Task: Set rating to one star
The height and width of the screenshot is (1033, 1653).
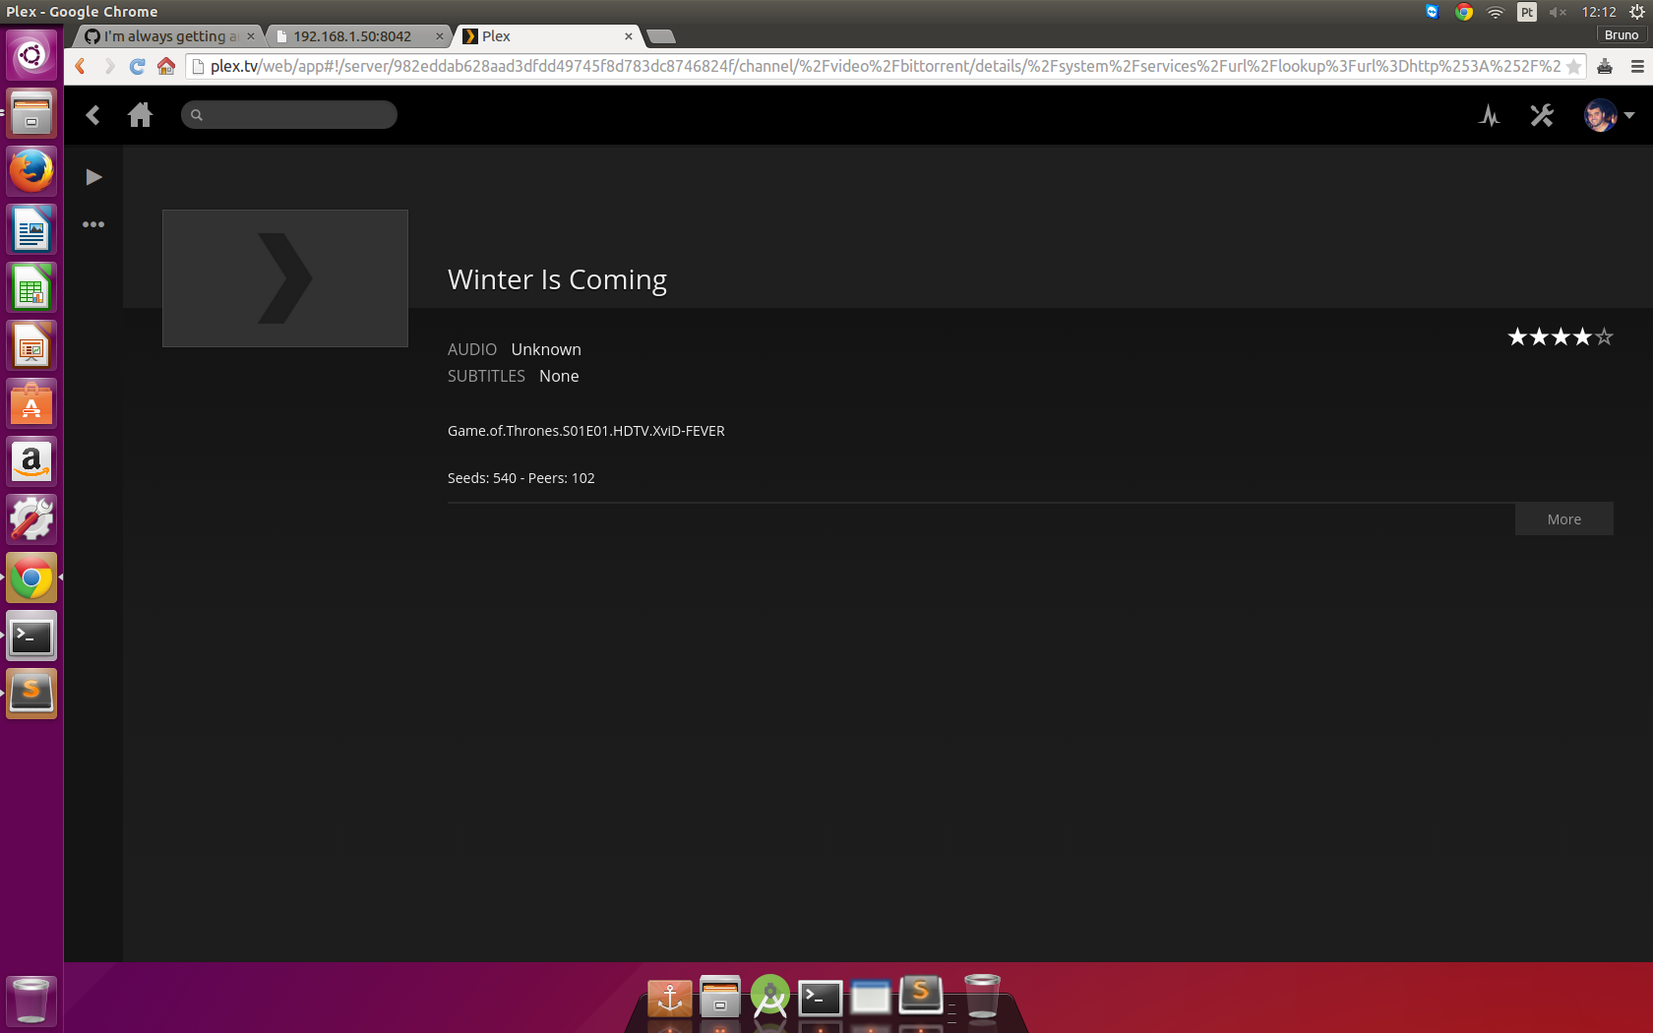Action: (1517, 337)
